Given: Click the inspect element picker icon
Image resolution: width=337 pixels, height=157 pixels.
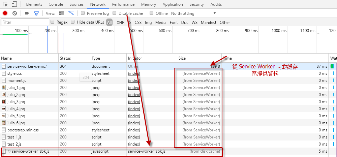Looking at the screenshot, I should [5, 4].
